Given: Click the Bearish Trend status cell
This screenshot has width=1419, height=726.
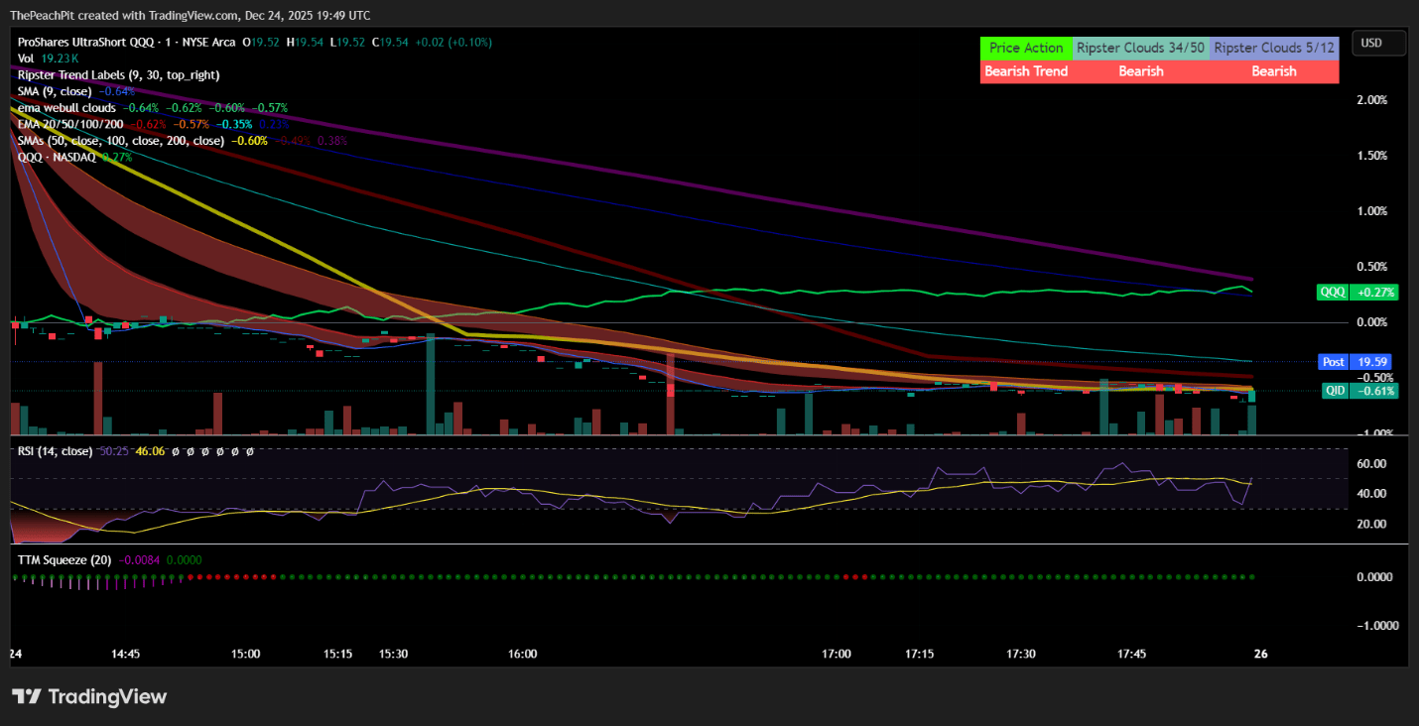Looking at the screenshot, I should click(1026, 71).
